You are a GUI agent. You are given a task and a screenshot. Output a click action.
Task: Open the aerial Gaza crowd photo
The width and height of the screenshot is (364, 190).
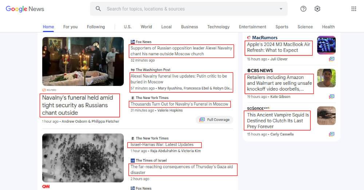click(83, 158)
